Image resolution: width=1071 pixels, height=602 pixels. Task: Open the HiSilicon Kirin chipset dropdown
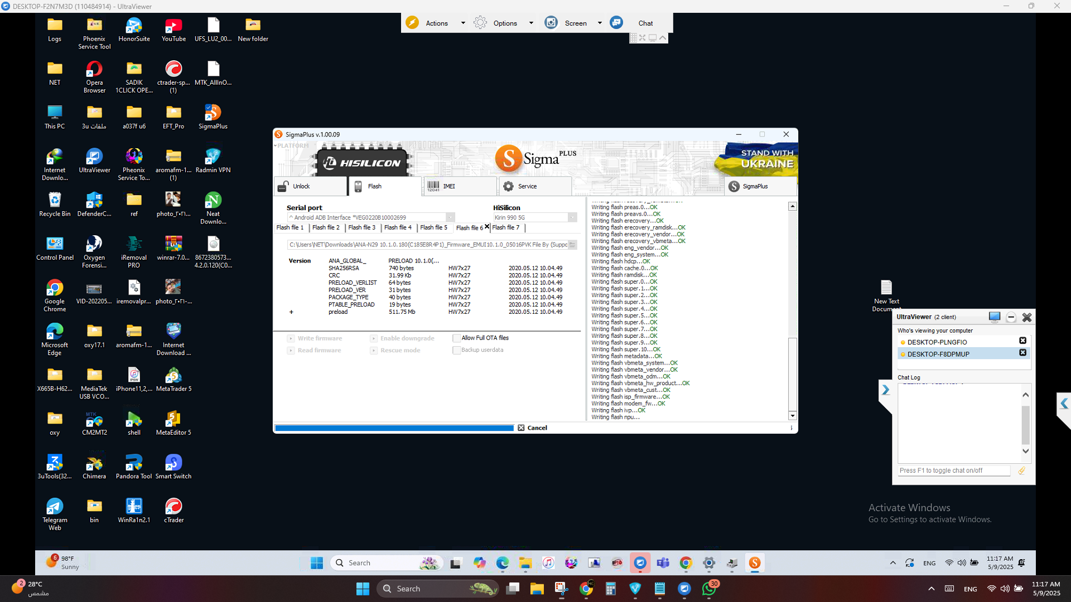click(572, 217)
